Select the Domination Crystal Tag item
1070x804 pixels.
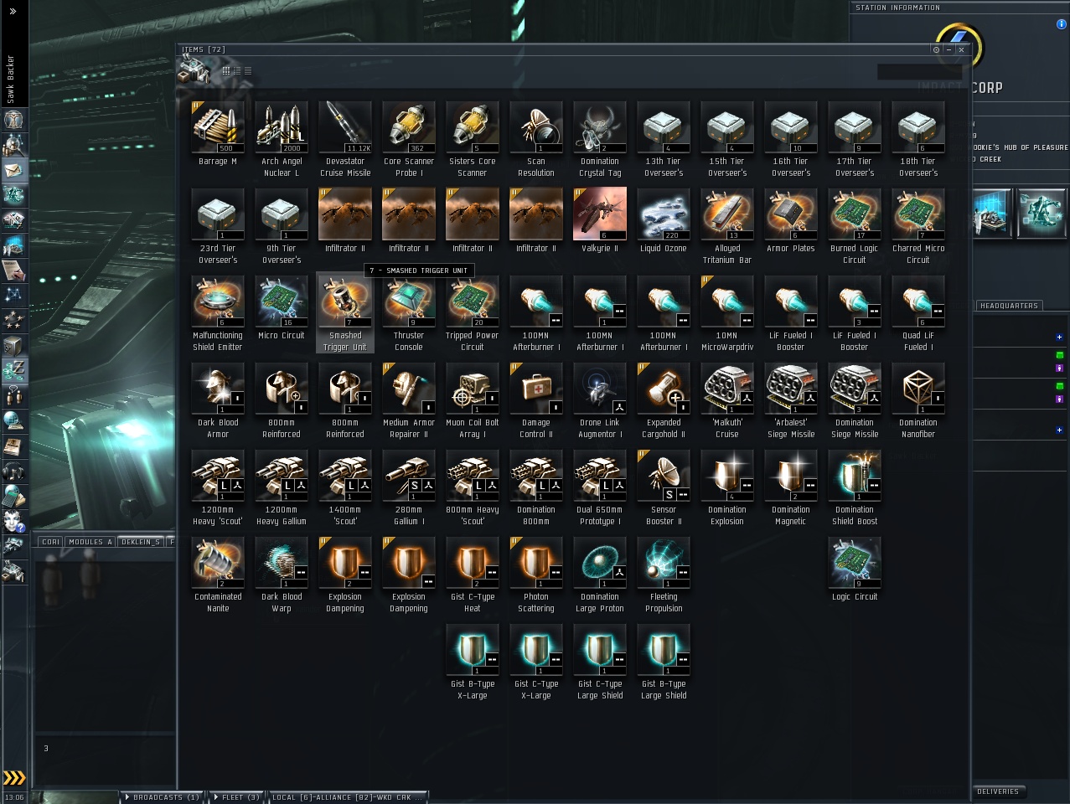pos(600,128)
